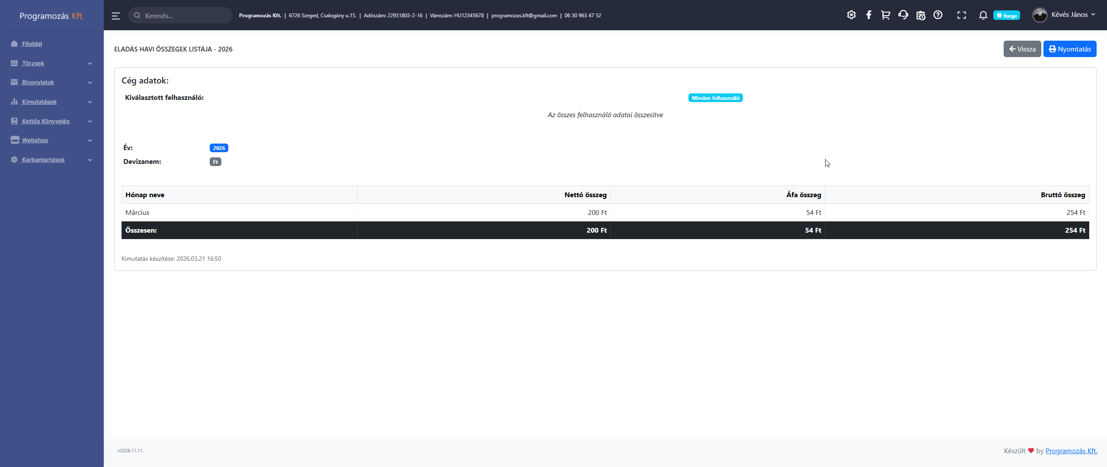This screenshot has height=467, width=1107.
Task: Click the headset support icon
Action: tap(903, 15)
